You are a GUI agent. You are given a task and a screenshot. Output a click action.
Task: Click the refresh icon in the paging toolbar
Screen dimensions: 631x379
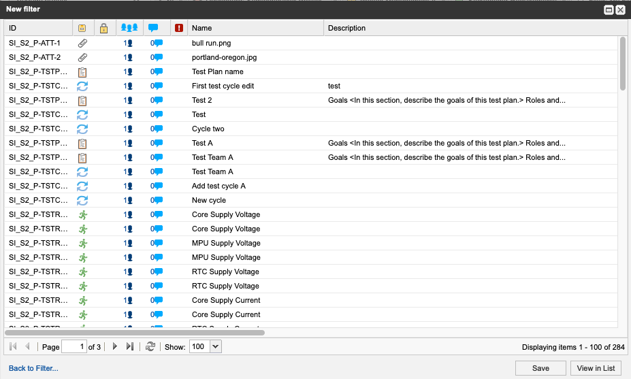(151, 346)
